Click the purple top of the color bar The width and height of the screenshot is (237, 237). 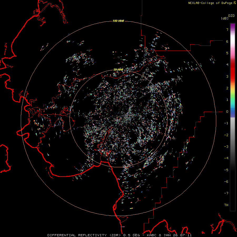pos(233,26)
